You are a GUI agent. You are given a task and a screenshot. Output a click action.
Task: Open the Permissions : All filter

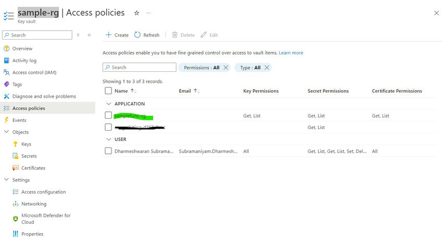(x=202, y=68)
